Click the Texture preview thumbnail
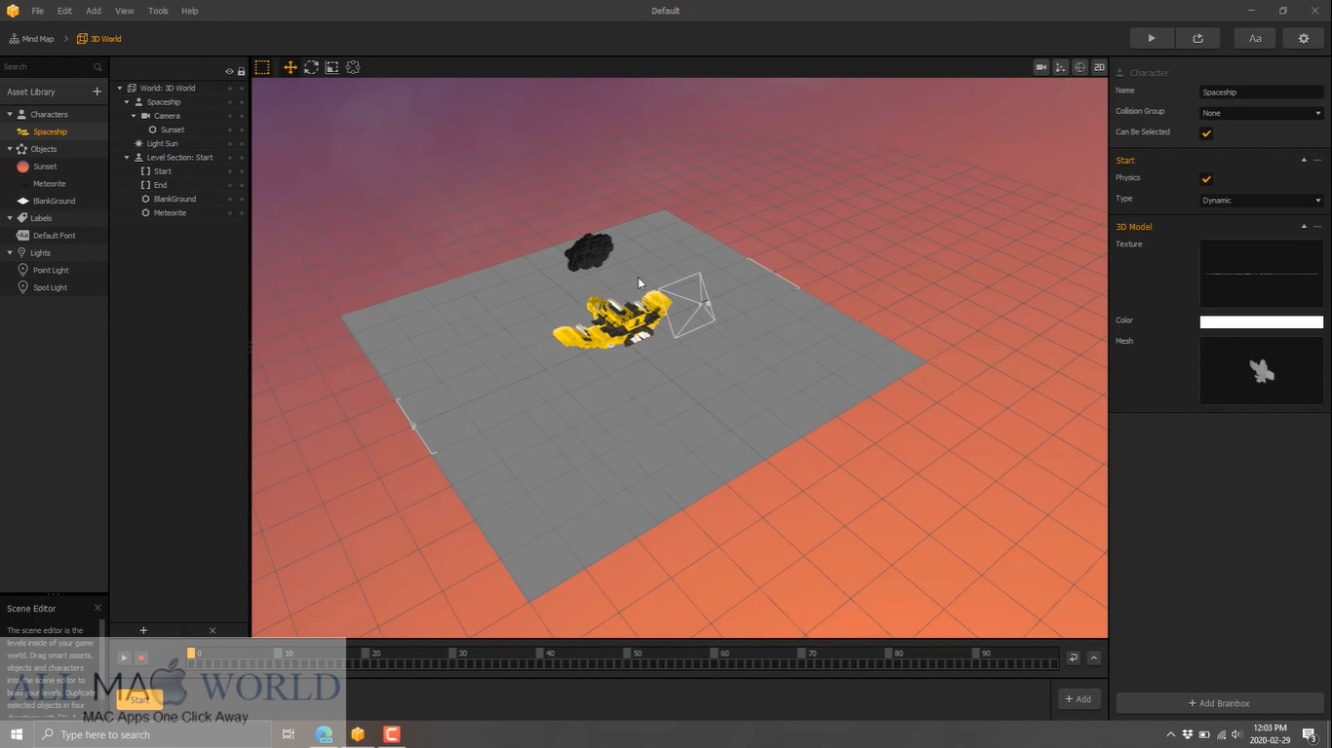 pos(1262,274)
